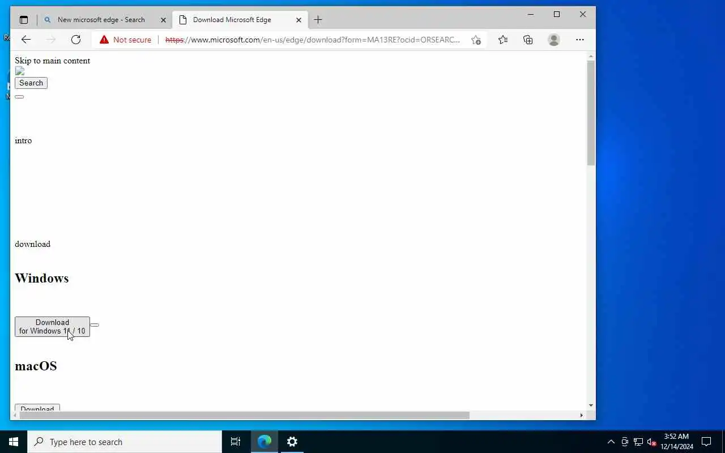Add this page to favorites

click(x=476, y=40)
